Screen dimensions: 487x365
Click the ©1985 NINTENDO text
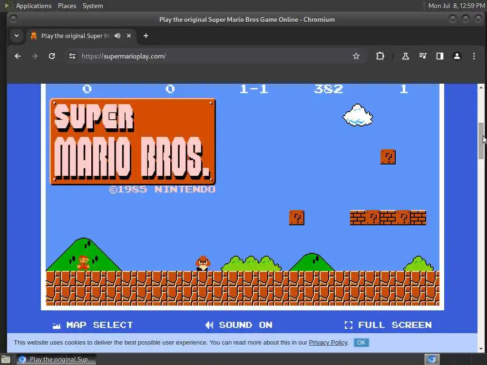coord(162,189)
